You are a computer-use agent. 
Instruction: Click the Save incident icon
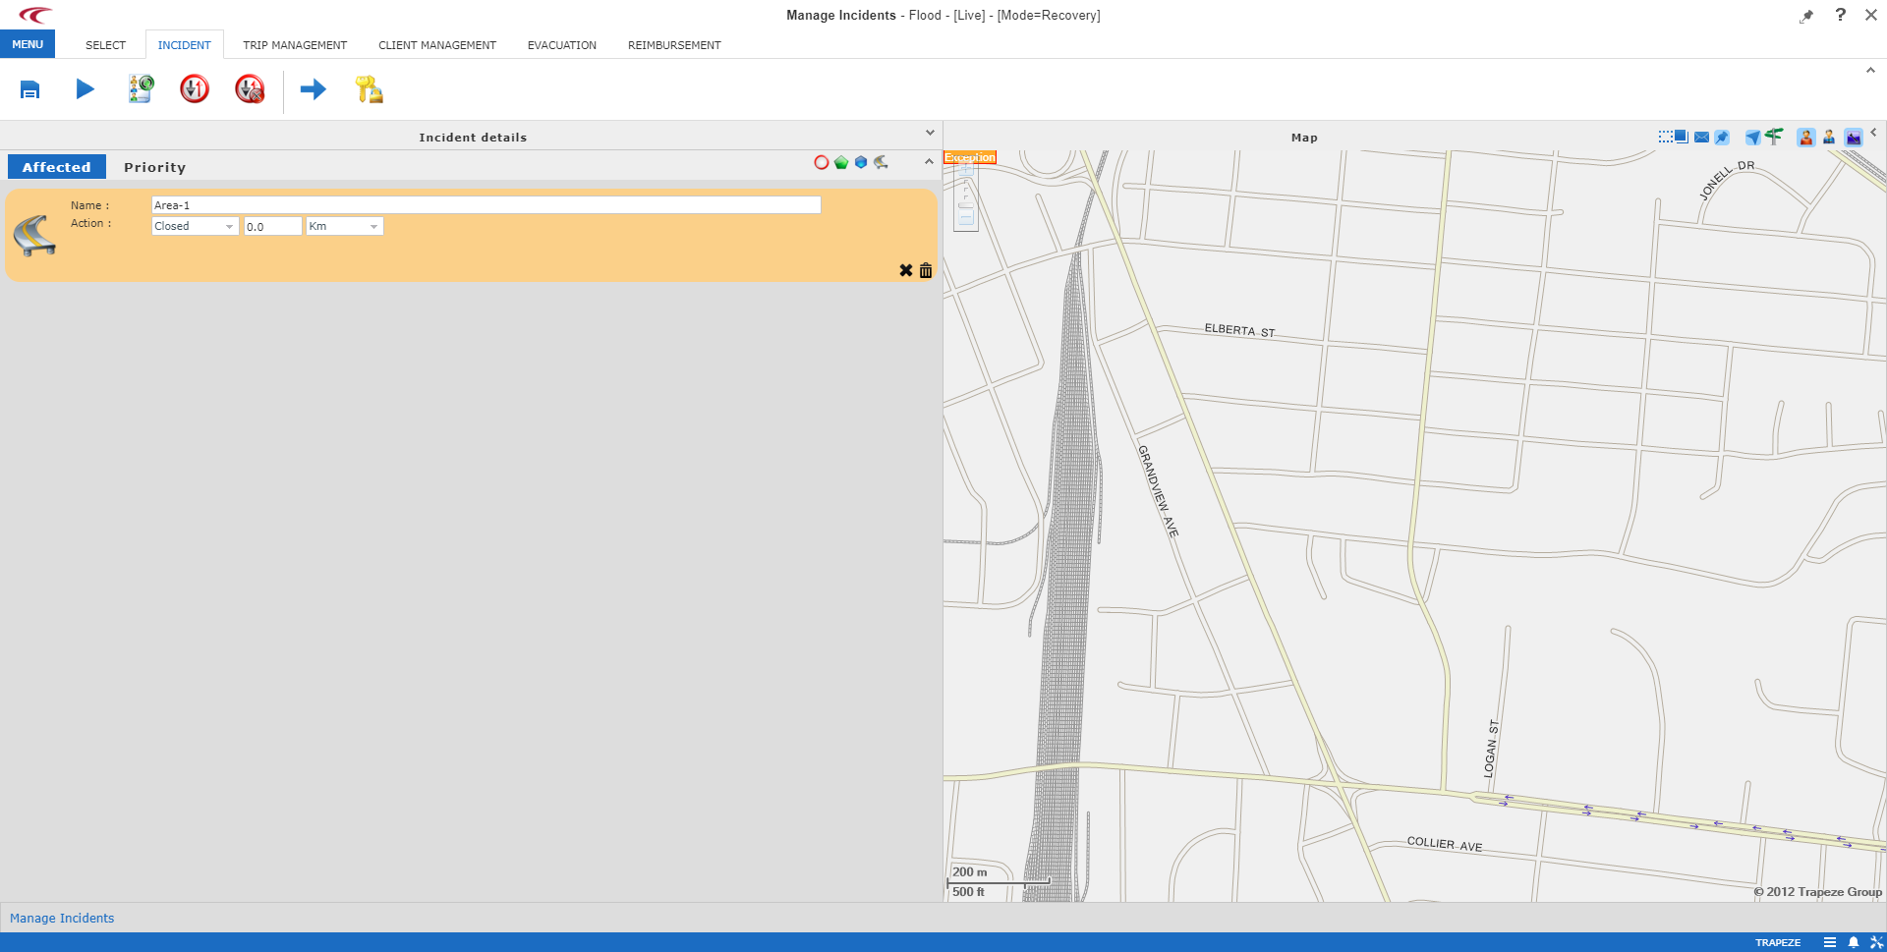tap(29, 89)
